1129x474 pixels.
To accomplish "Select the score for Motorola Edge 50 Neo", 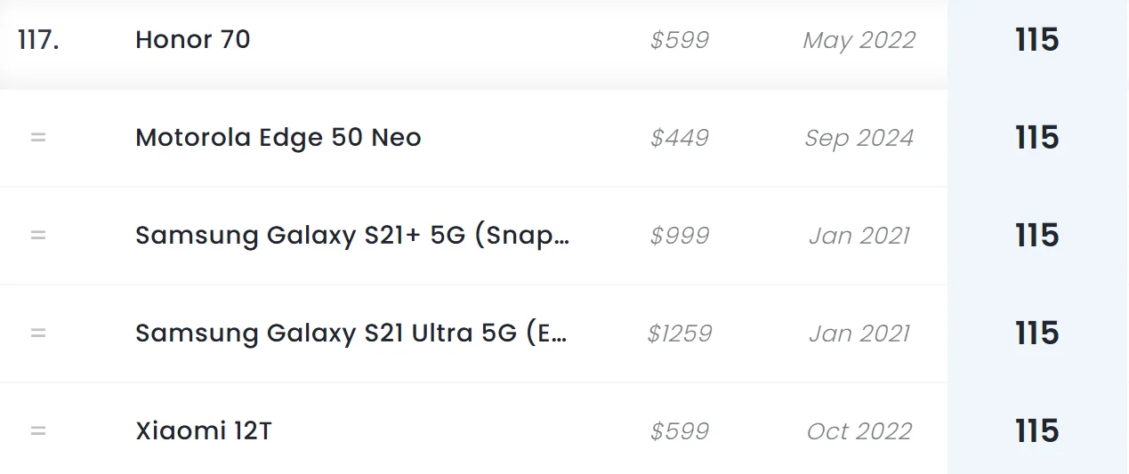I will click(1036, 138).
